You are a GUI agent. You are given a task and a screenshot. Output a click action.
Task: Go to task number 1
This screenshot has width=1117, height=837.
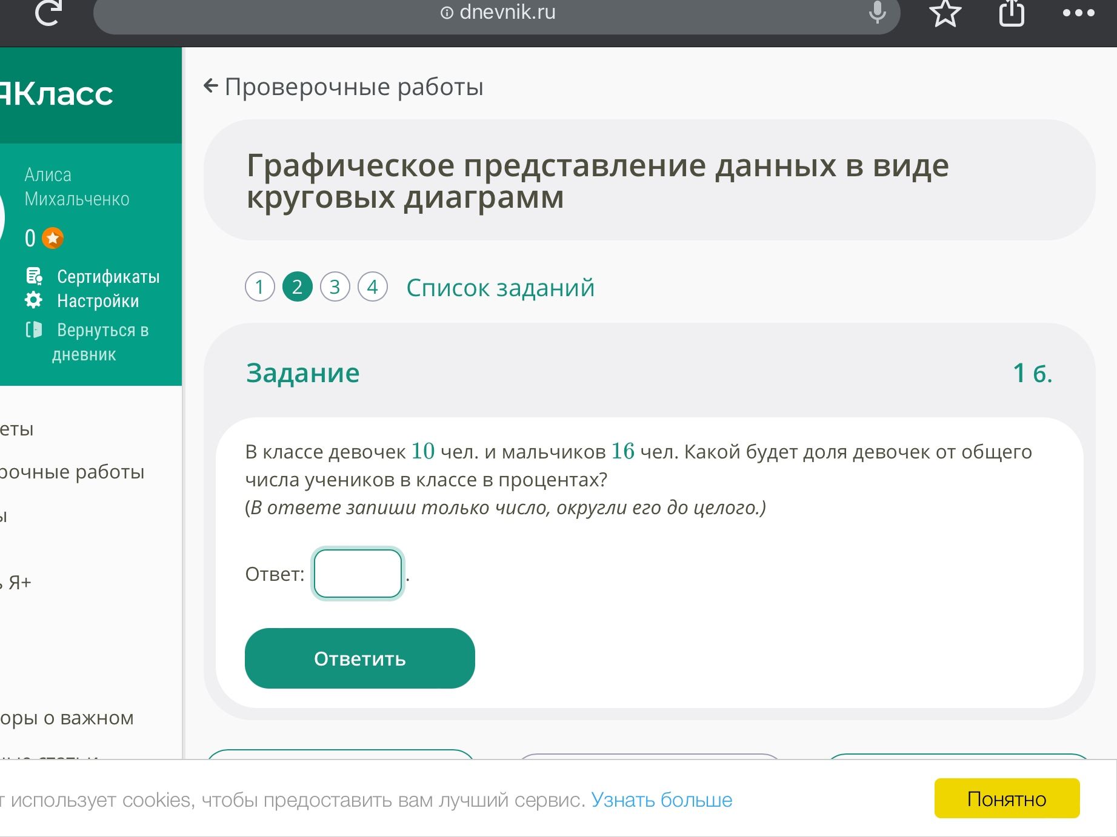click(x=260, y=286)
